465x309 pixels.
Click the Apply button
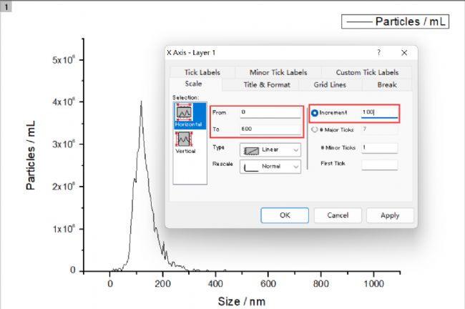point(390,215)
